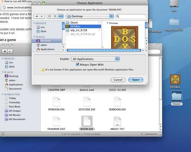Click the DOSBox preview image
Image resolution: width=191 pixels, height=152 pixels.
125,38
